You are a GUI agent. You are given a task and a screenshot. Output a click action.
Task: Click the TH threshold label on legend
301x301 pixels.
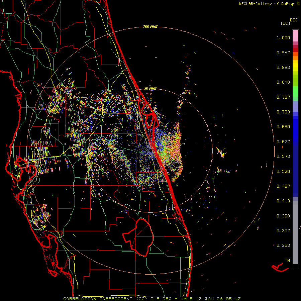(x=287, y=261)
